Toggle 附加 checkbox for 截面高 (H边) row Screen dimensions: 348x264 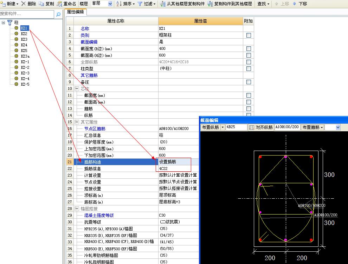click(x=249, y=55)
